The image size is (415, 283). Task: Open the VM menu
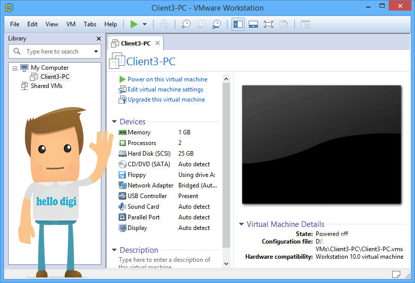click(71, 24)
